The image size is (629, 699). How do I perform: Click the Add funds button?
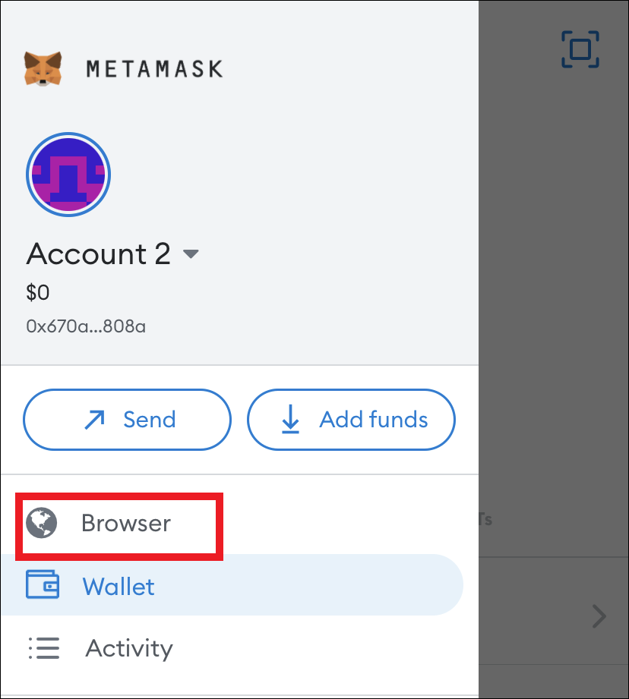pyautogui.click(x=351, y=420)
